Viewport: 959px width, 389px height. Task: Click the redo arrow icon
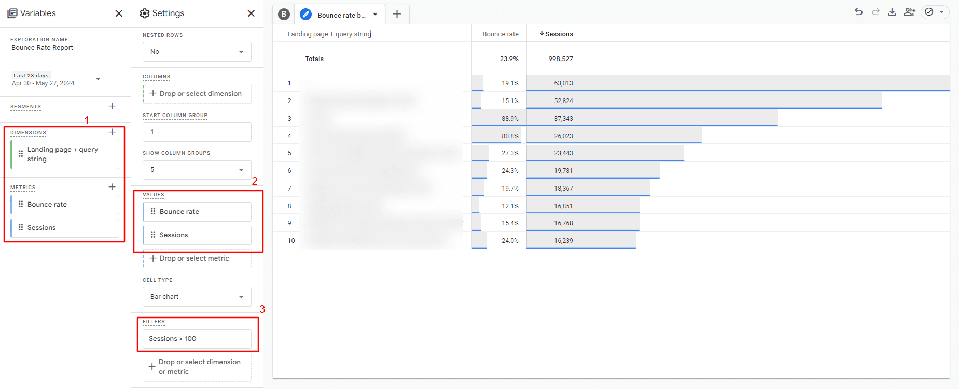click(875, 12)
